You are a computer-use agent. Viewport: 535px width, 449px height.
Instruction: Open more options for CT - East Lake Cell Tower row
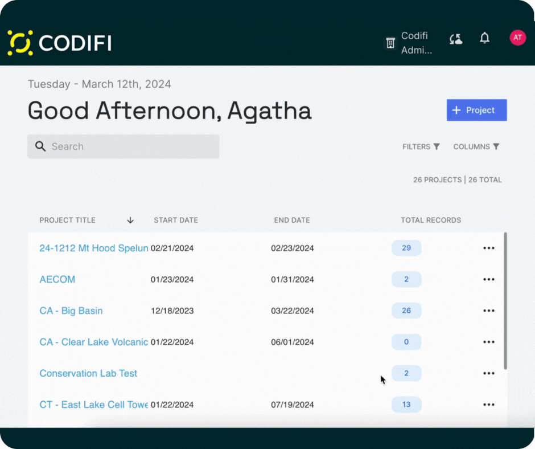point(488,405)
